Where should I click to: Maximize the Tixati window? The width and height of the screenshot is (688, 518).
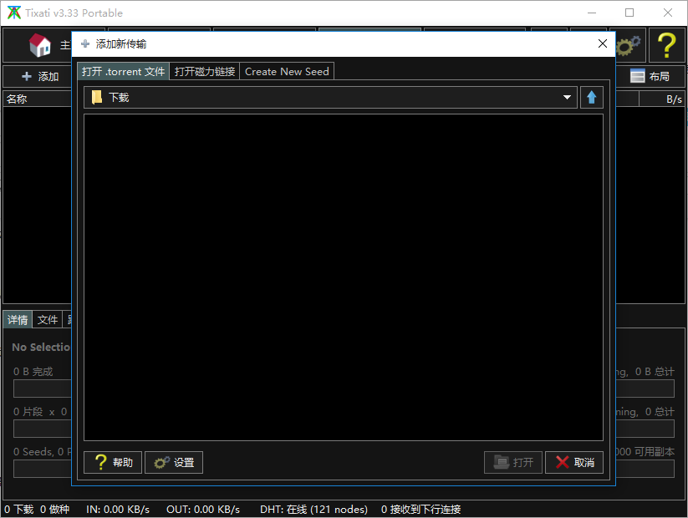click(x=629, y=13)
